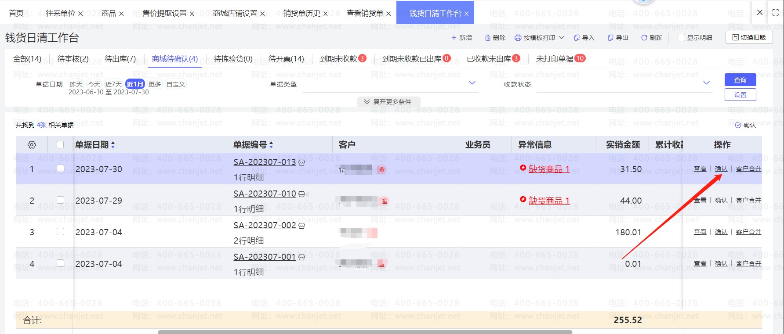Open order link SA-202307-013
The width and height of the screenshot is (784, 334).
[265, 162]
